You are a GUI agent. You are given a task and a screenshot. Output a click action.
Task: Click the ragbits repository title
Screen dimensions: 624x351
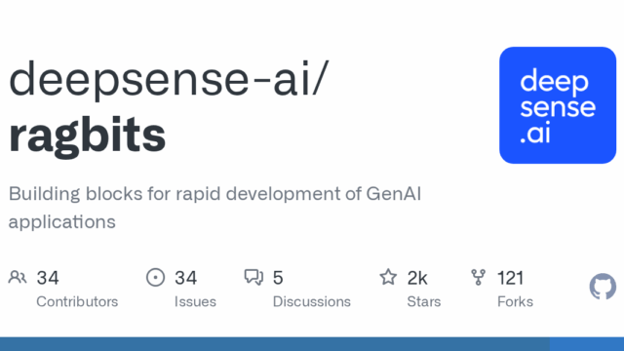coord(87,136)
